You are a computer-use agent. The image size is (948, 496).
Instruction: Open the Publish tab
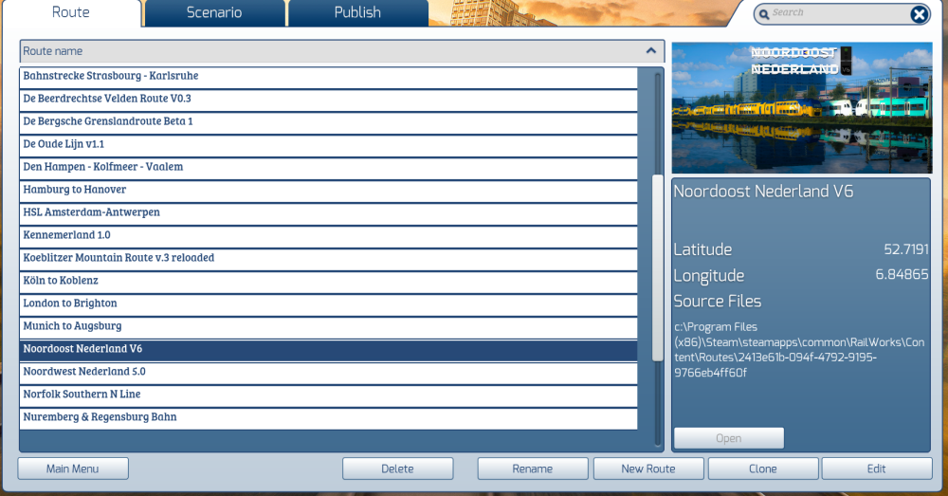pyautogui.click(x=357, y=13)
